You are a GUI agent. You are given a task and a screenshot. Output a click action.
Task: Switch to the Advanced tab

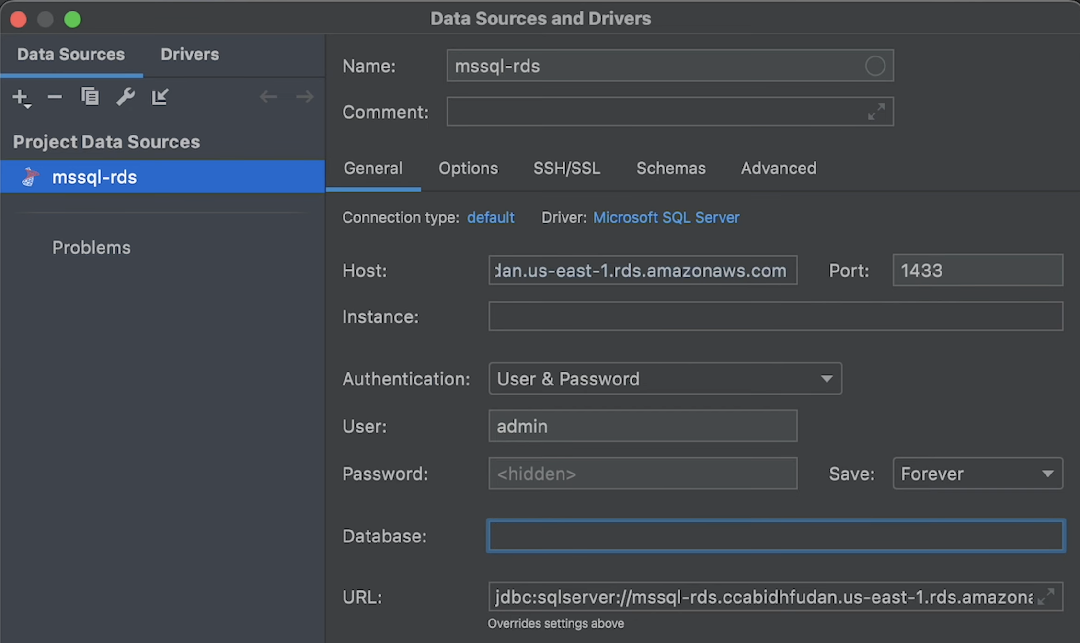coord(778,169)
